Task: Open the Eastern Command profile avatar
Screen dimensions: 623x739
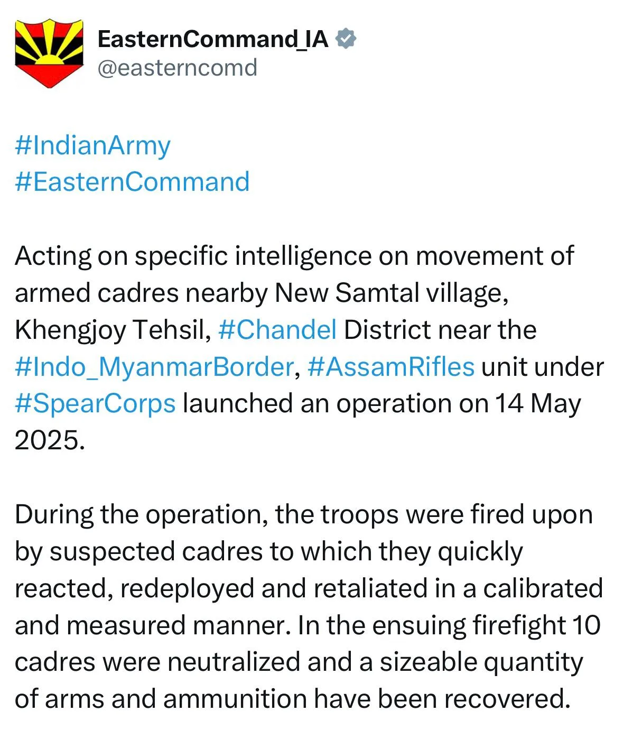Action: click(x=49, y=53)
